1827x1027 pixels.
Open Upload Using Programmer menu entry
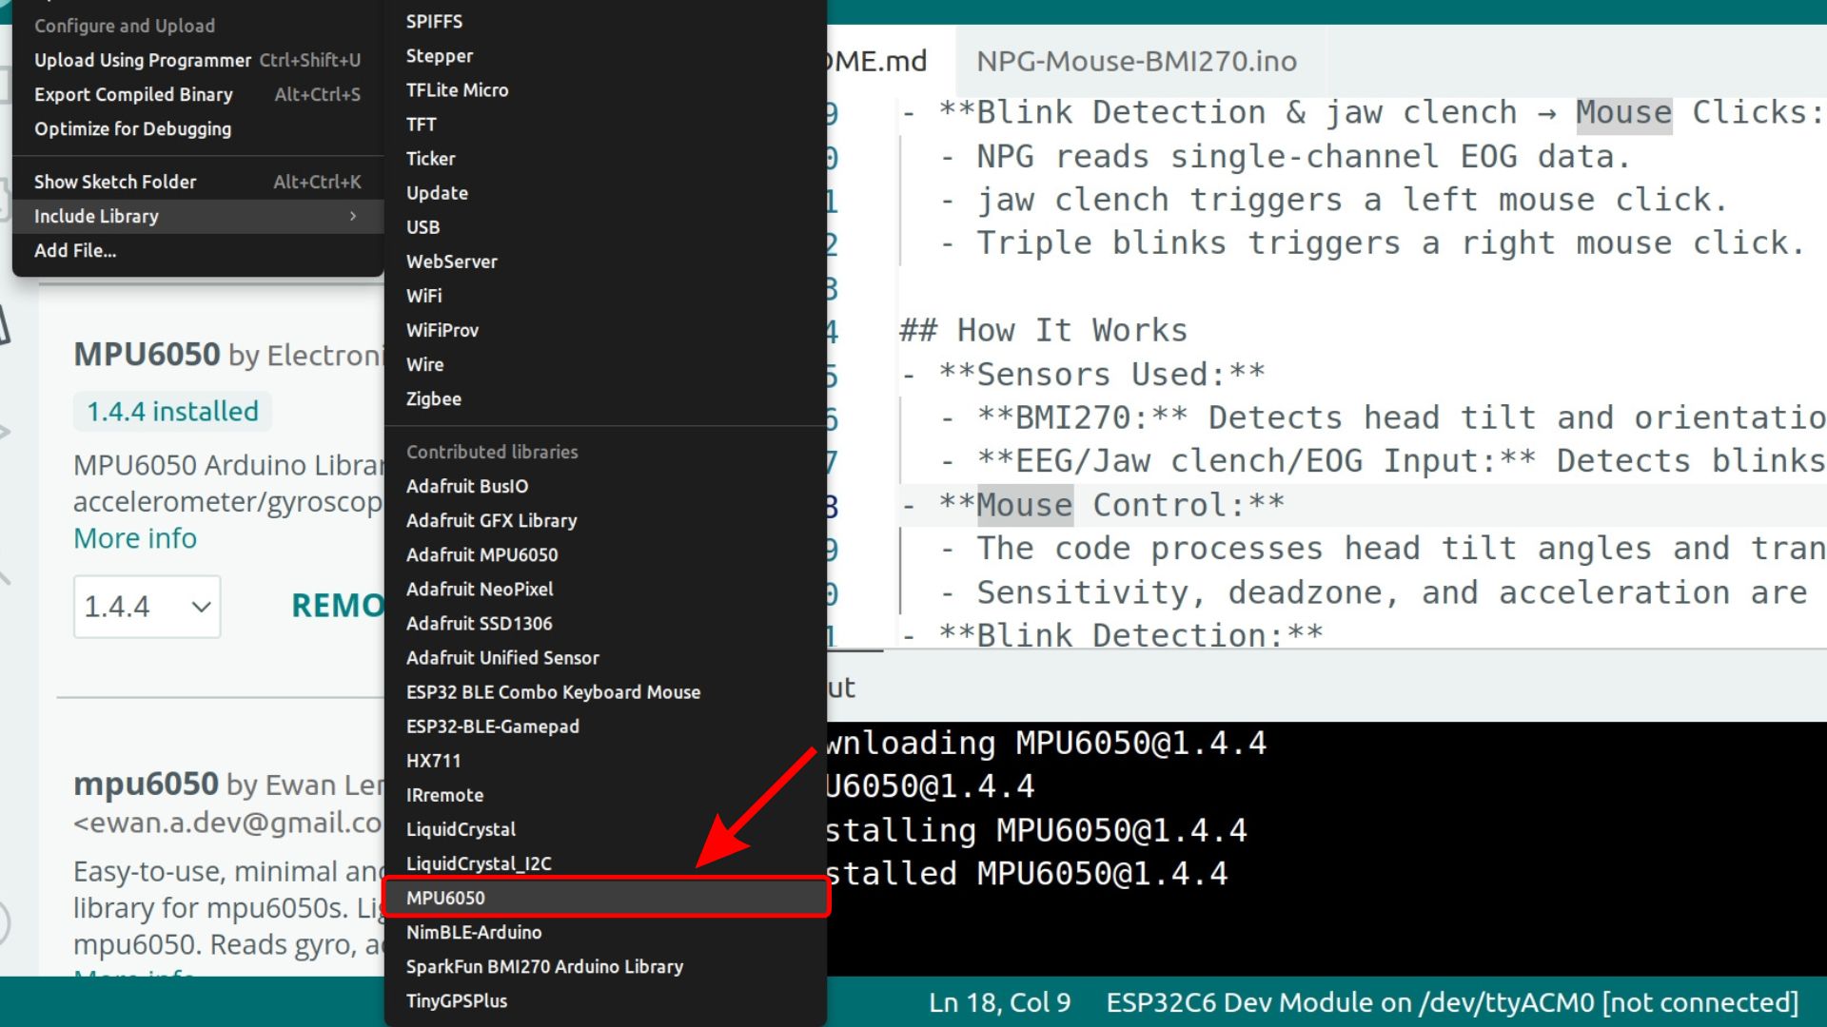coord(198,60)
